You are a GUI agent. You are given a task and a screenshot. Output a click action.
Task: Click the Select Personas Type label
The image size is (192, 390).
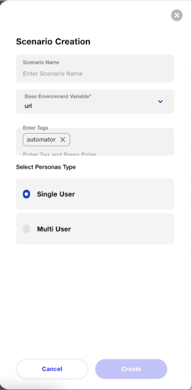point(46,167)
